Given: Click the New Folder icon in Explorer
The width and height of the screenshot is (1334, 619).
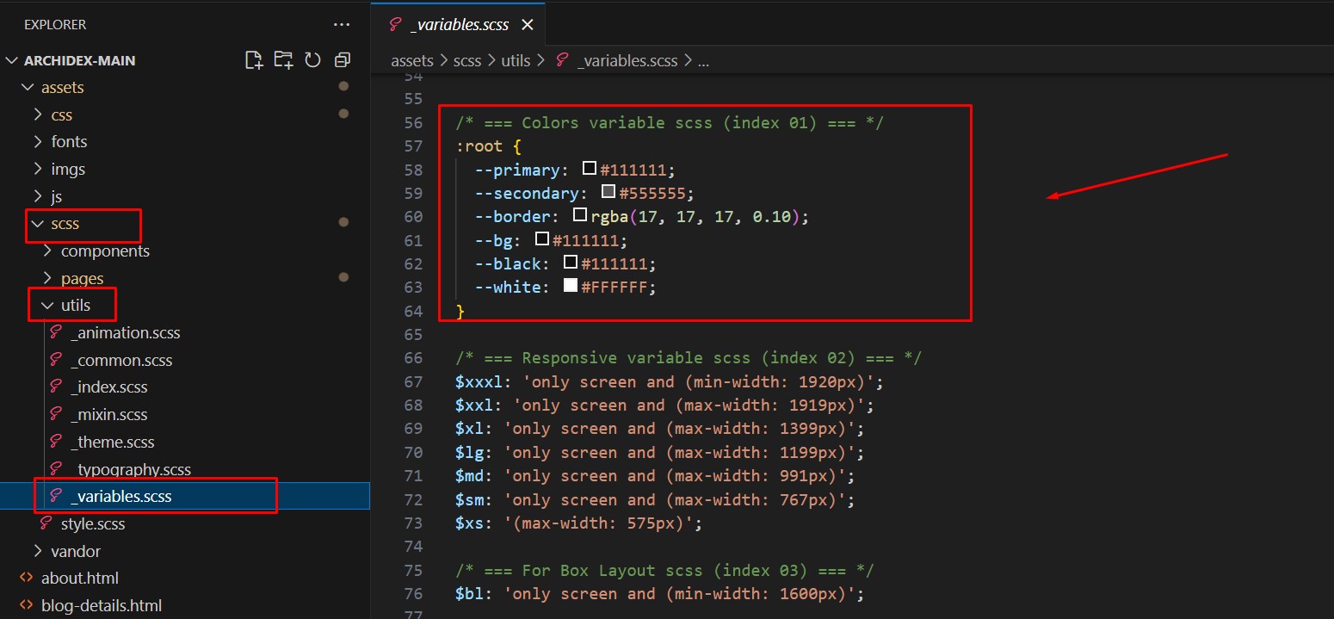Looking at the screenshot, I should coord(283,60).
